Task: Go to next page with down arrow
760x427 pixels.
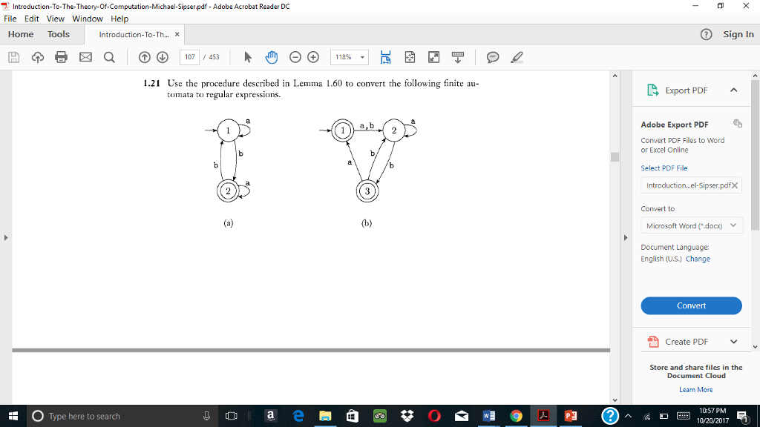Action: (163, 56)
